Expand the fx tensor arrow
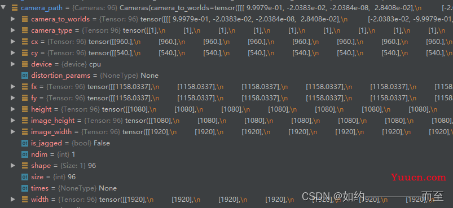 13,87
